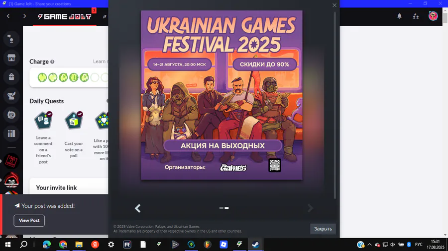The image size is (448, 251).
Task: Click the Game Jolt logo
Action: click(65, 16)
